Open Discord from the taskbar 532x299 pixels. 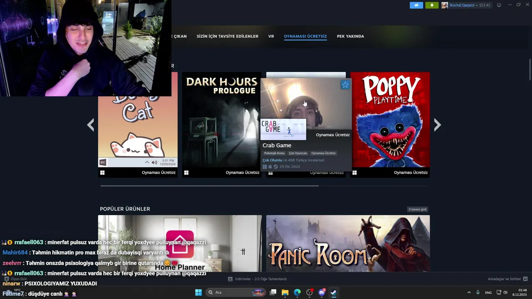(321, 292)
